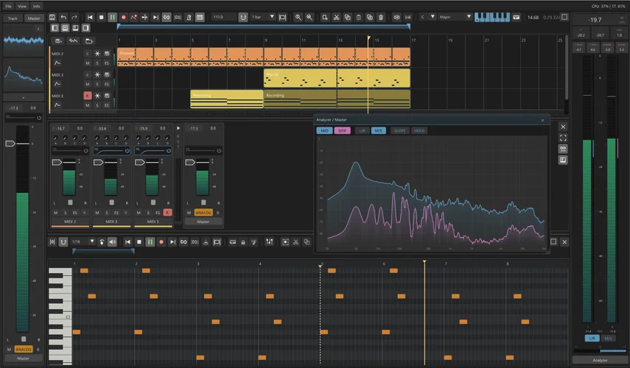The image size is (630, 368).
Task: Enable automation record button
Action: click(x=134, y=17)
